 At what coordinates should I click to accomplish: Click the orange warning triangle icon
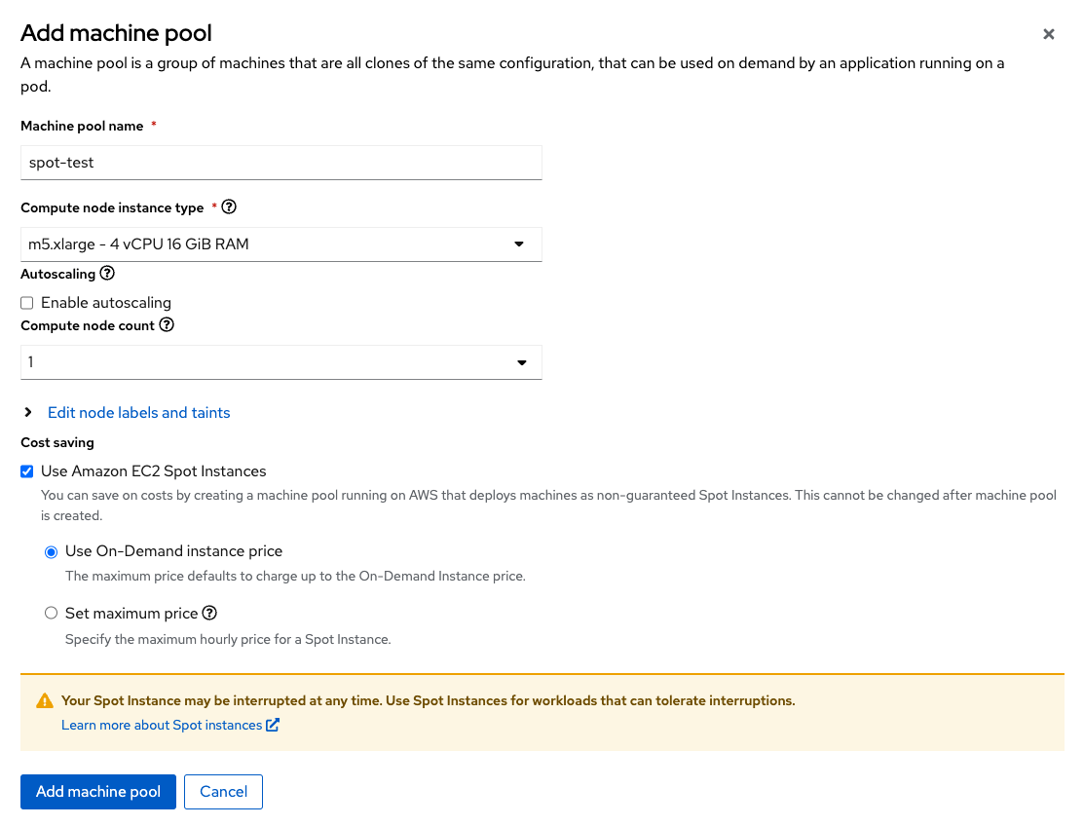click(x=45, y=701)
